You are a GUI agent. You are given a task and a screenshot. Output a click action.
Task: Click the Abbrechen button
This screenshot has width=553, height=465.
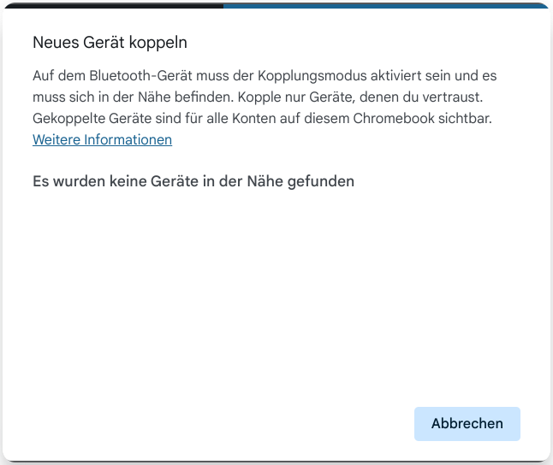(x=467, y=424)
